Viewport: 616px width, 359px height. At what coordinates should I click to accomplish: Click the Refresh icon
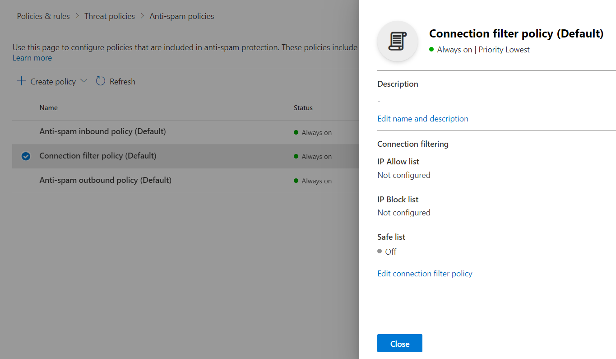click(100, 81)
